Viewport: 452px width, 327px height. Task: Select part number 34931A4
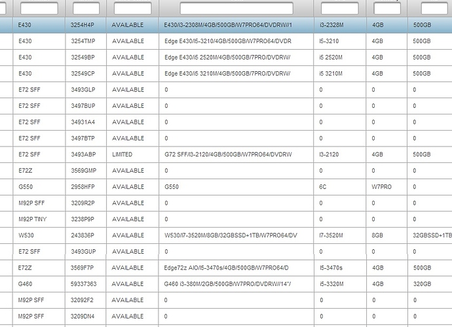(x=83, y=122)
